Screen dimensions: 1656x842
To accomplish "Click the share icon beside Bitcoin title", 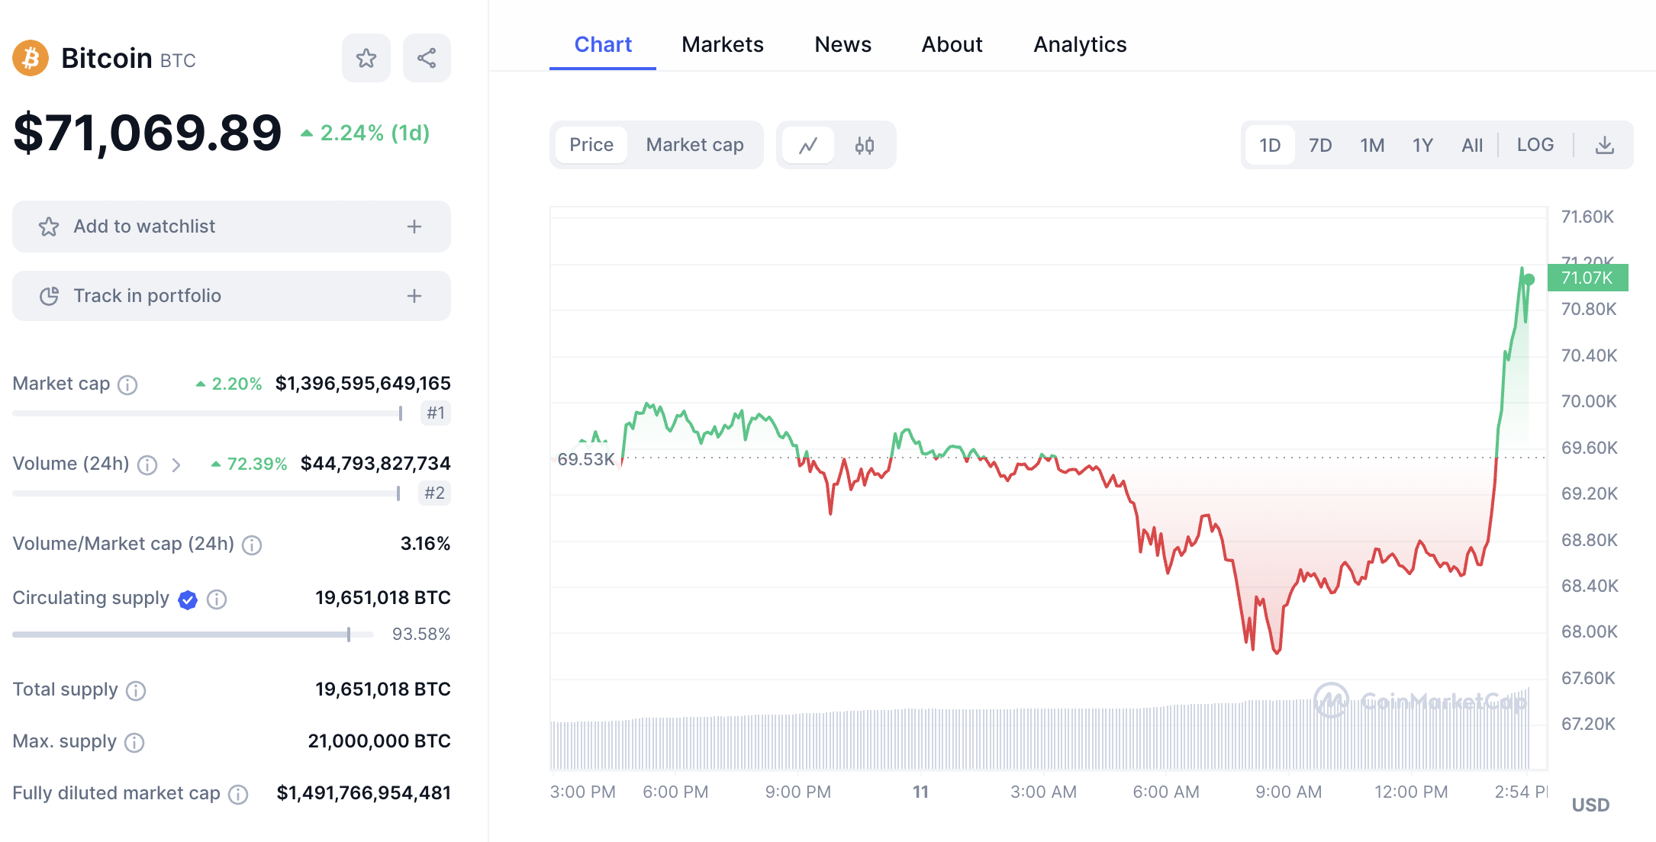I will [x=427, y=58].
